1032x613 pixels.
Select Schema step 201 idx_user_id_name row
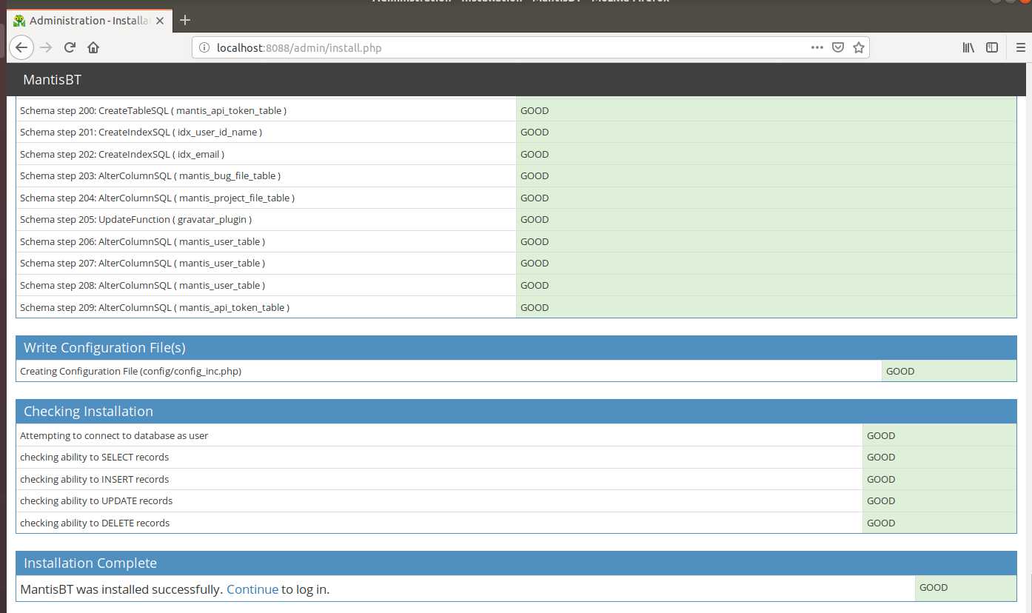click(516, 132)
